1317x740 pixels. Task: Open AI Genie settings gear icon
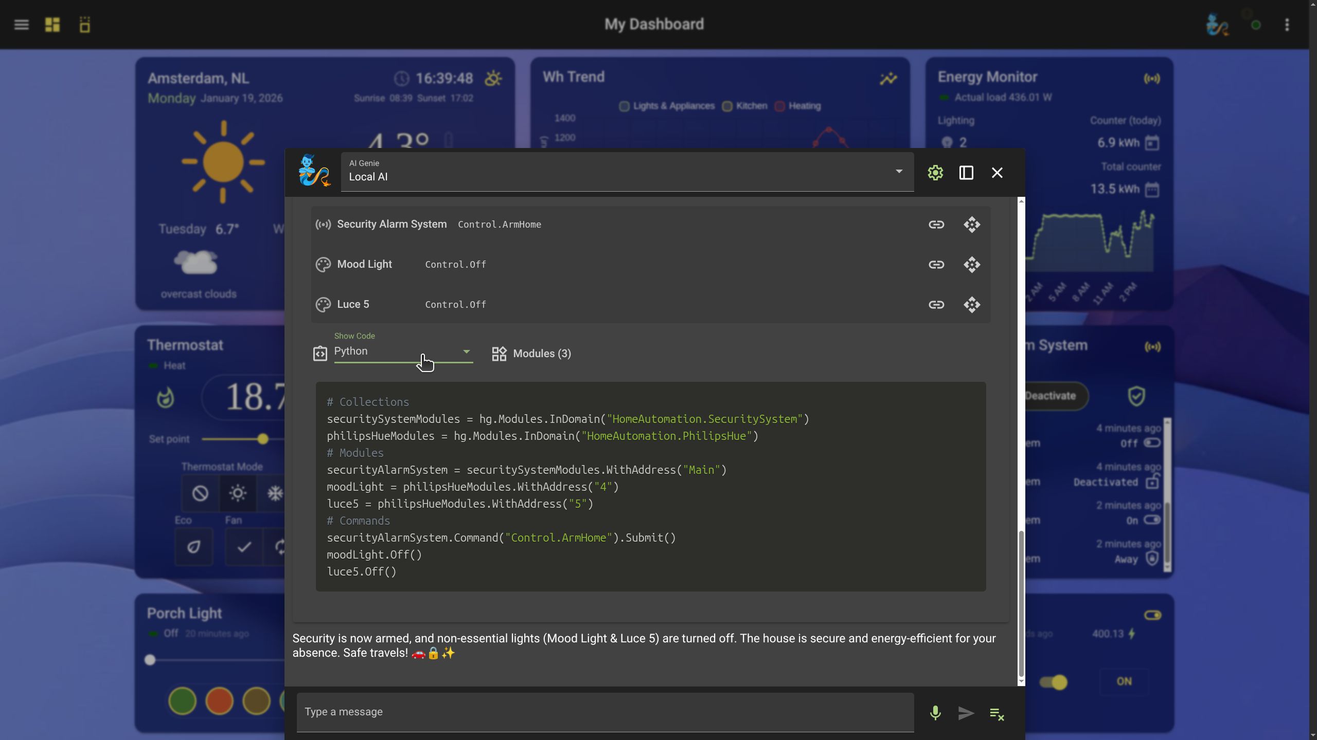935,173
